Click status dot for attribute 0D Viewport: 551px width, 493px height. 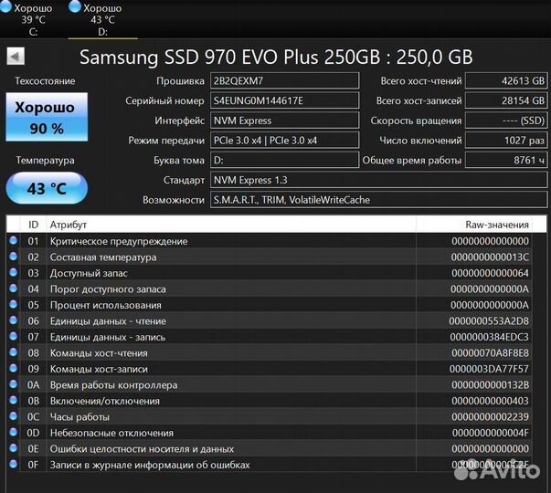click(x=14, y=432)
